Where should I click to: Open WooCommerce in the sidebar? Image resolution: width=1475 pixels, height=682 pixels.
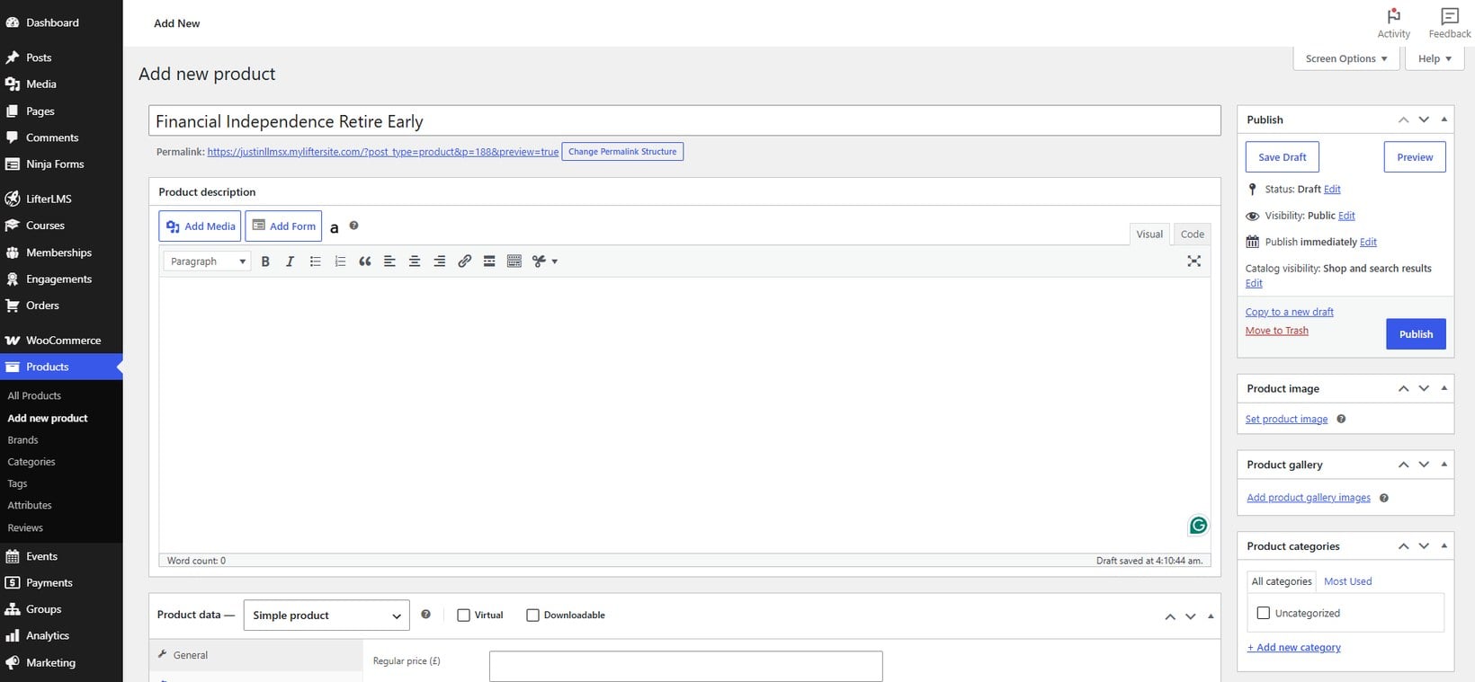pos(61,341)
